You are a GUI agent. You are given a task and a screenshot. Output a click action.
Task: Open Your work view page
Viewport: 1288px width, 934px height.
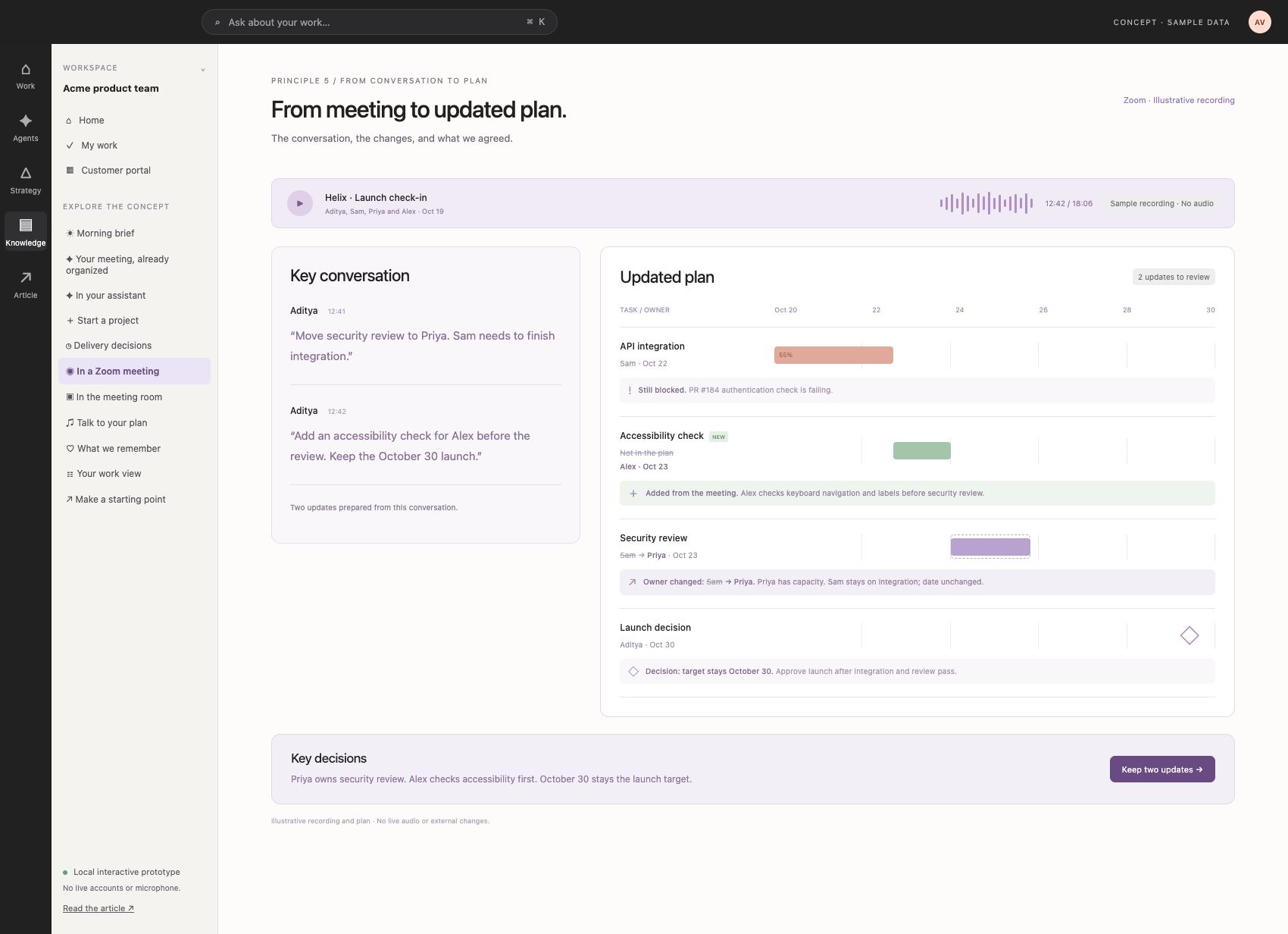(134, 474)
